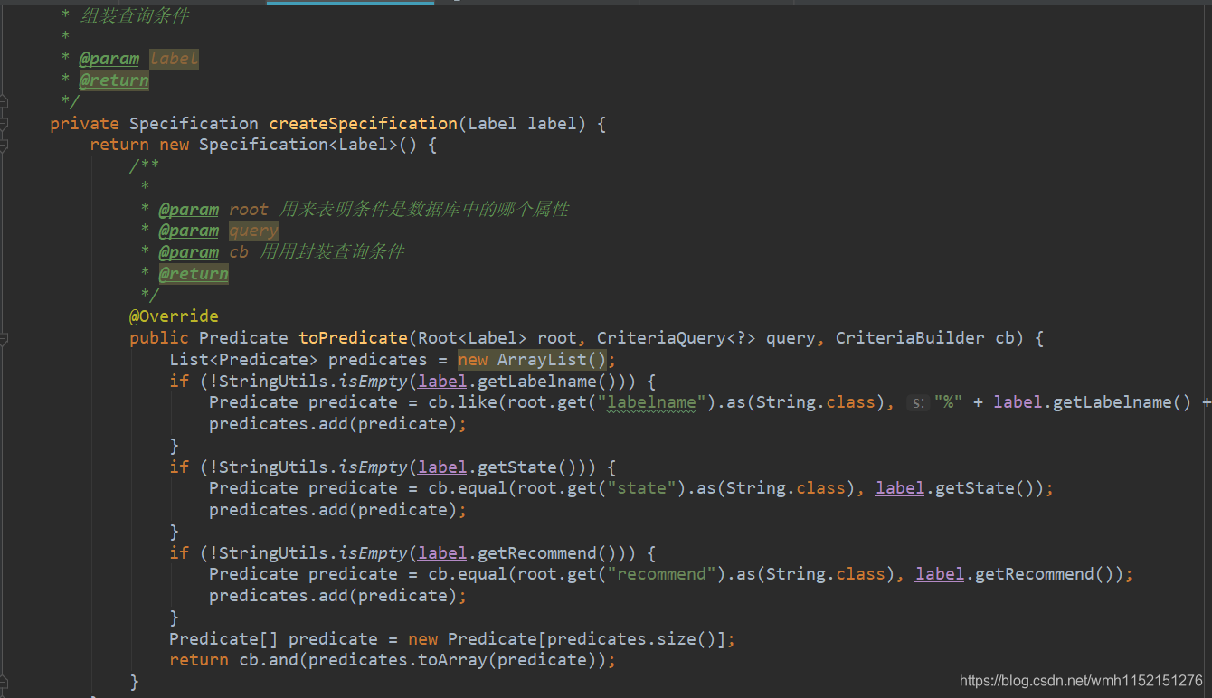This screenshot has width=1212, height=698.
Task: Click @return tag above createSpecification method
Action: [114, 80]
